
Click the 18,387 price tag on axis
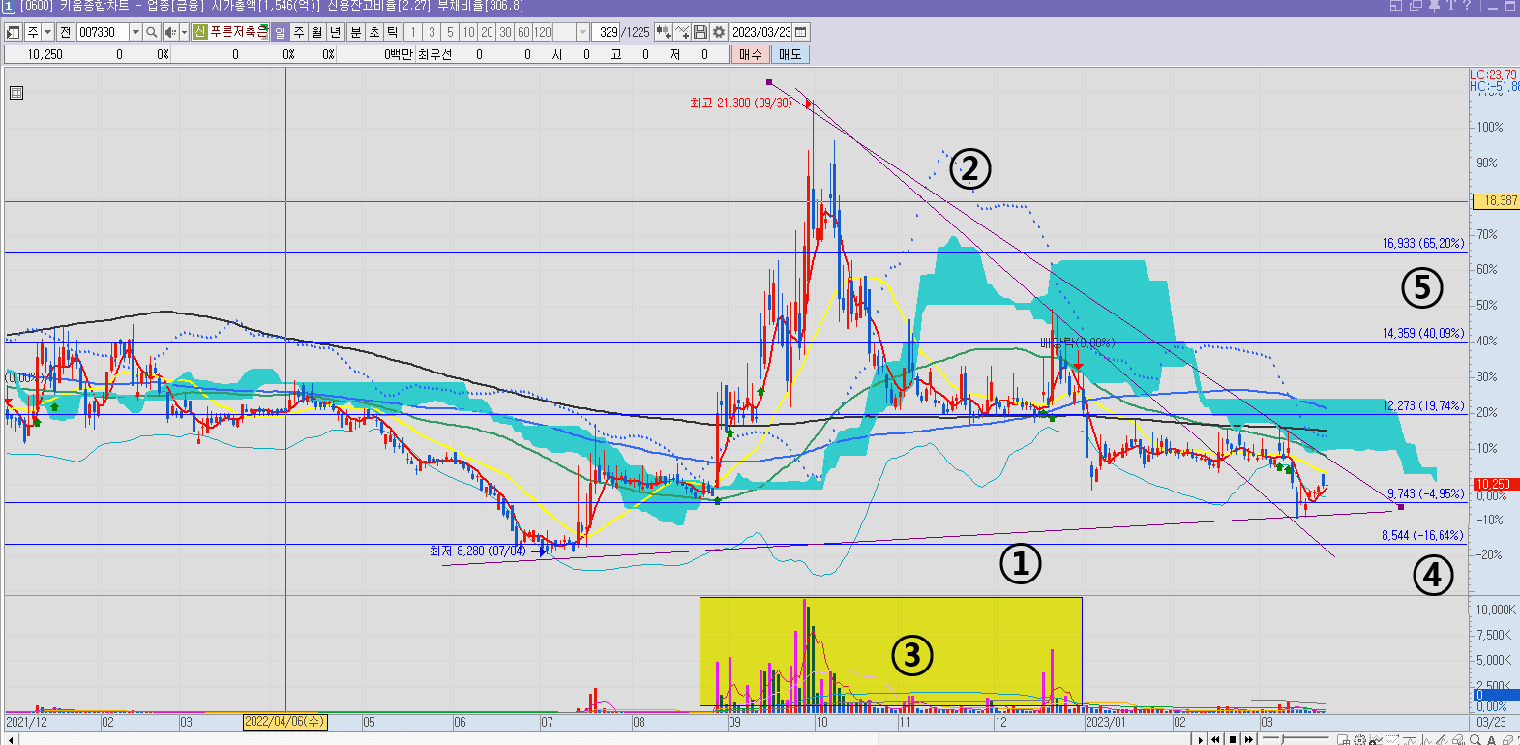click(1497, 201)
